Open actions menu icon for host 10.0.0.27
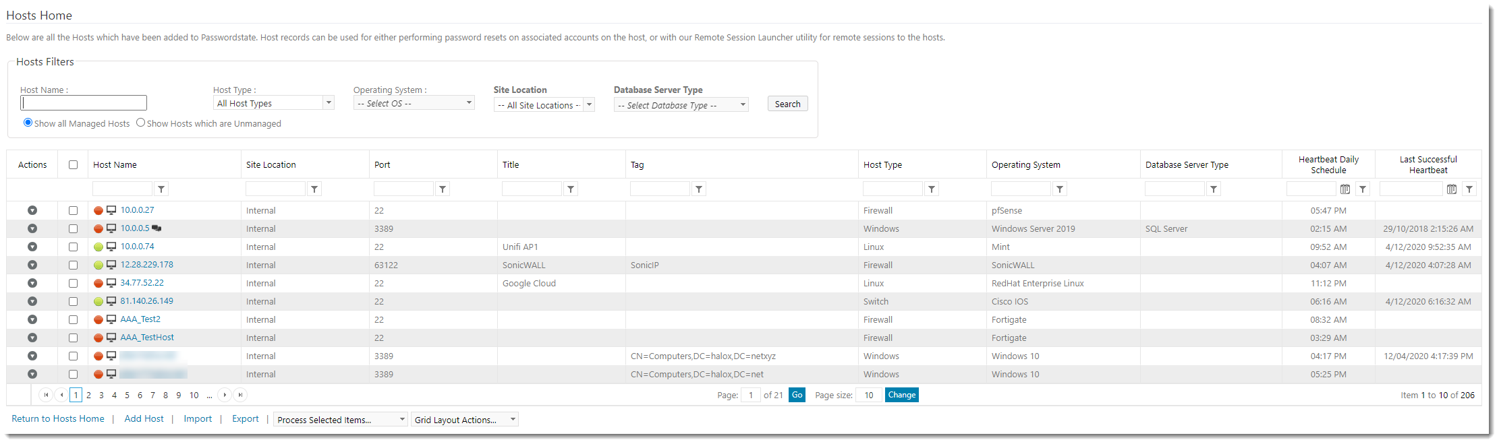 (32, 211)
